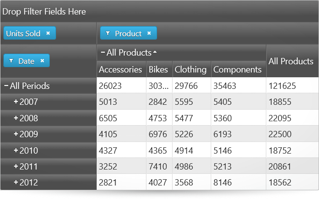Collapse the All Products column group
This screenshot has width=319, height=199.
click(x=102, y=52)
